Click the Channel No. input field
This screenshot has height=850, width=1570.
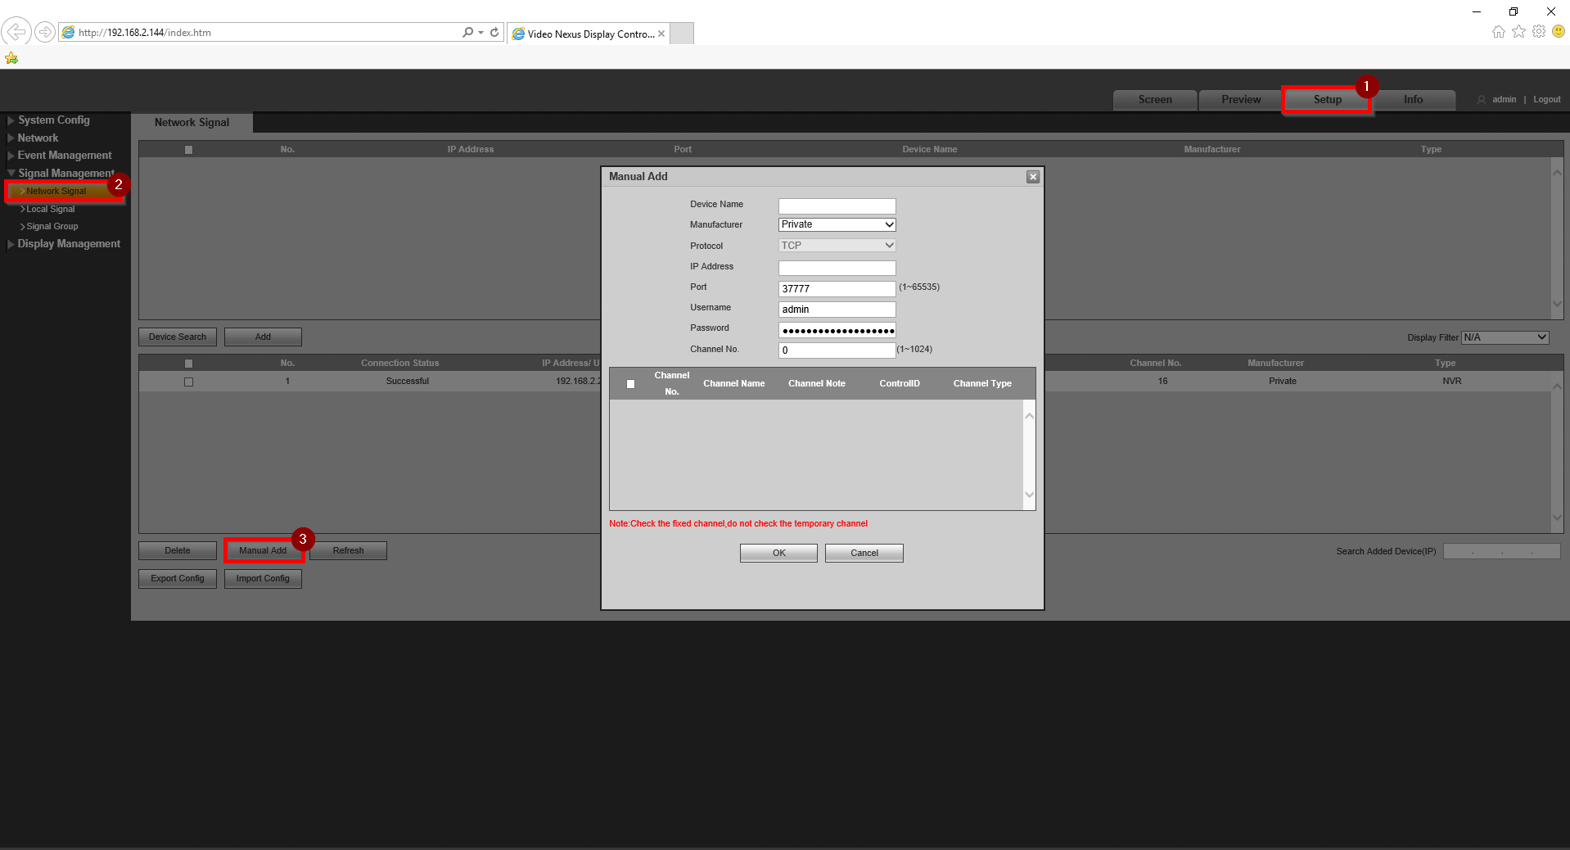(837, 350)
